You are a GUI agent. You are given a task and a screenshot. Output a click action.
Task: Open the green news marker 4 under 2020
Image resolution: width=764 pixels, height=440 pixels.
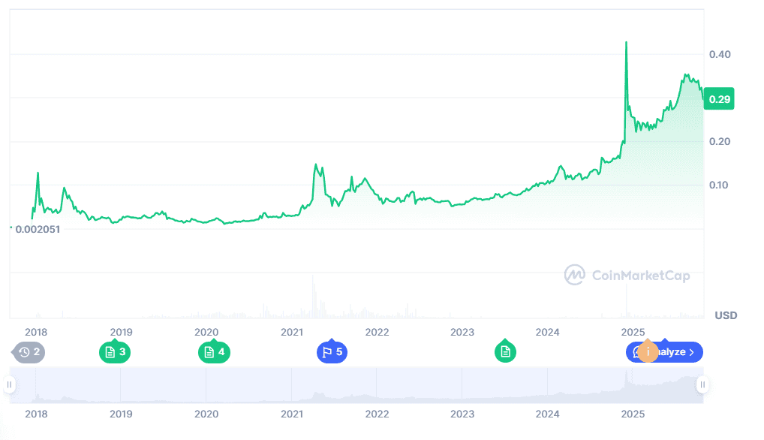215,352
